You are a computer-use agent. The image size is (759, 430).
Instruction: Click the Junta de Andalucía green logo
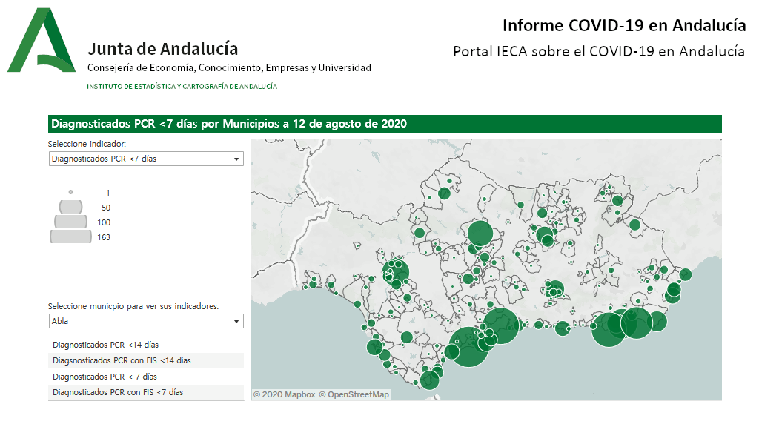pos(42,40)
